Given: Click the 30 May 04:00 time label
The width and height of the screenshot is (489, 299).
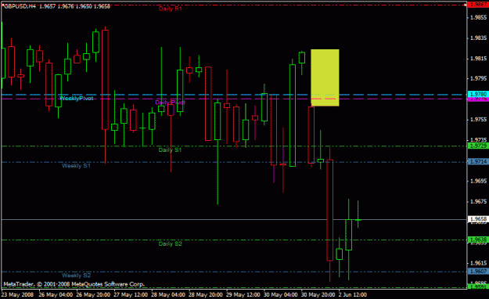Looking at the screenshot, I should [x=280, y=294].
